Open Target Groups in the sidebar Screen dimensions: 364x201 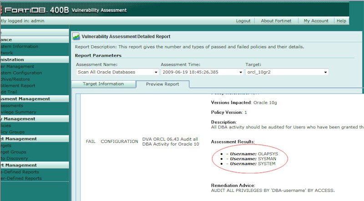pos(13,152)
